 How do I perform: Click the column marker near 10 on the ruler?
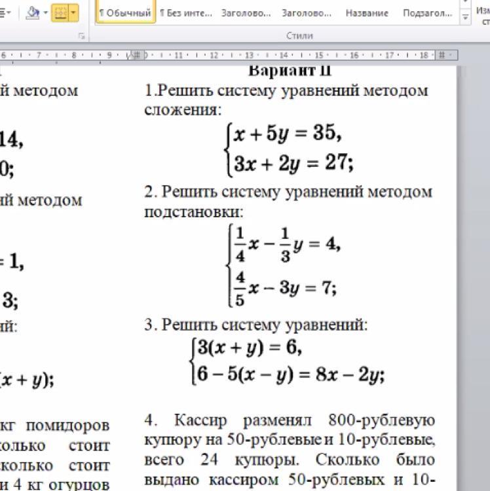coord(137,55)
